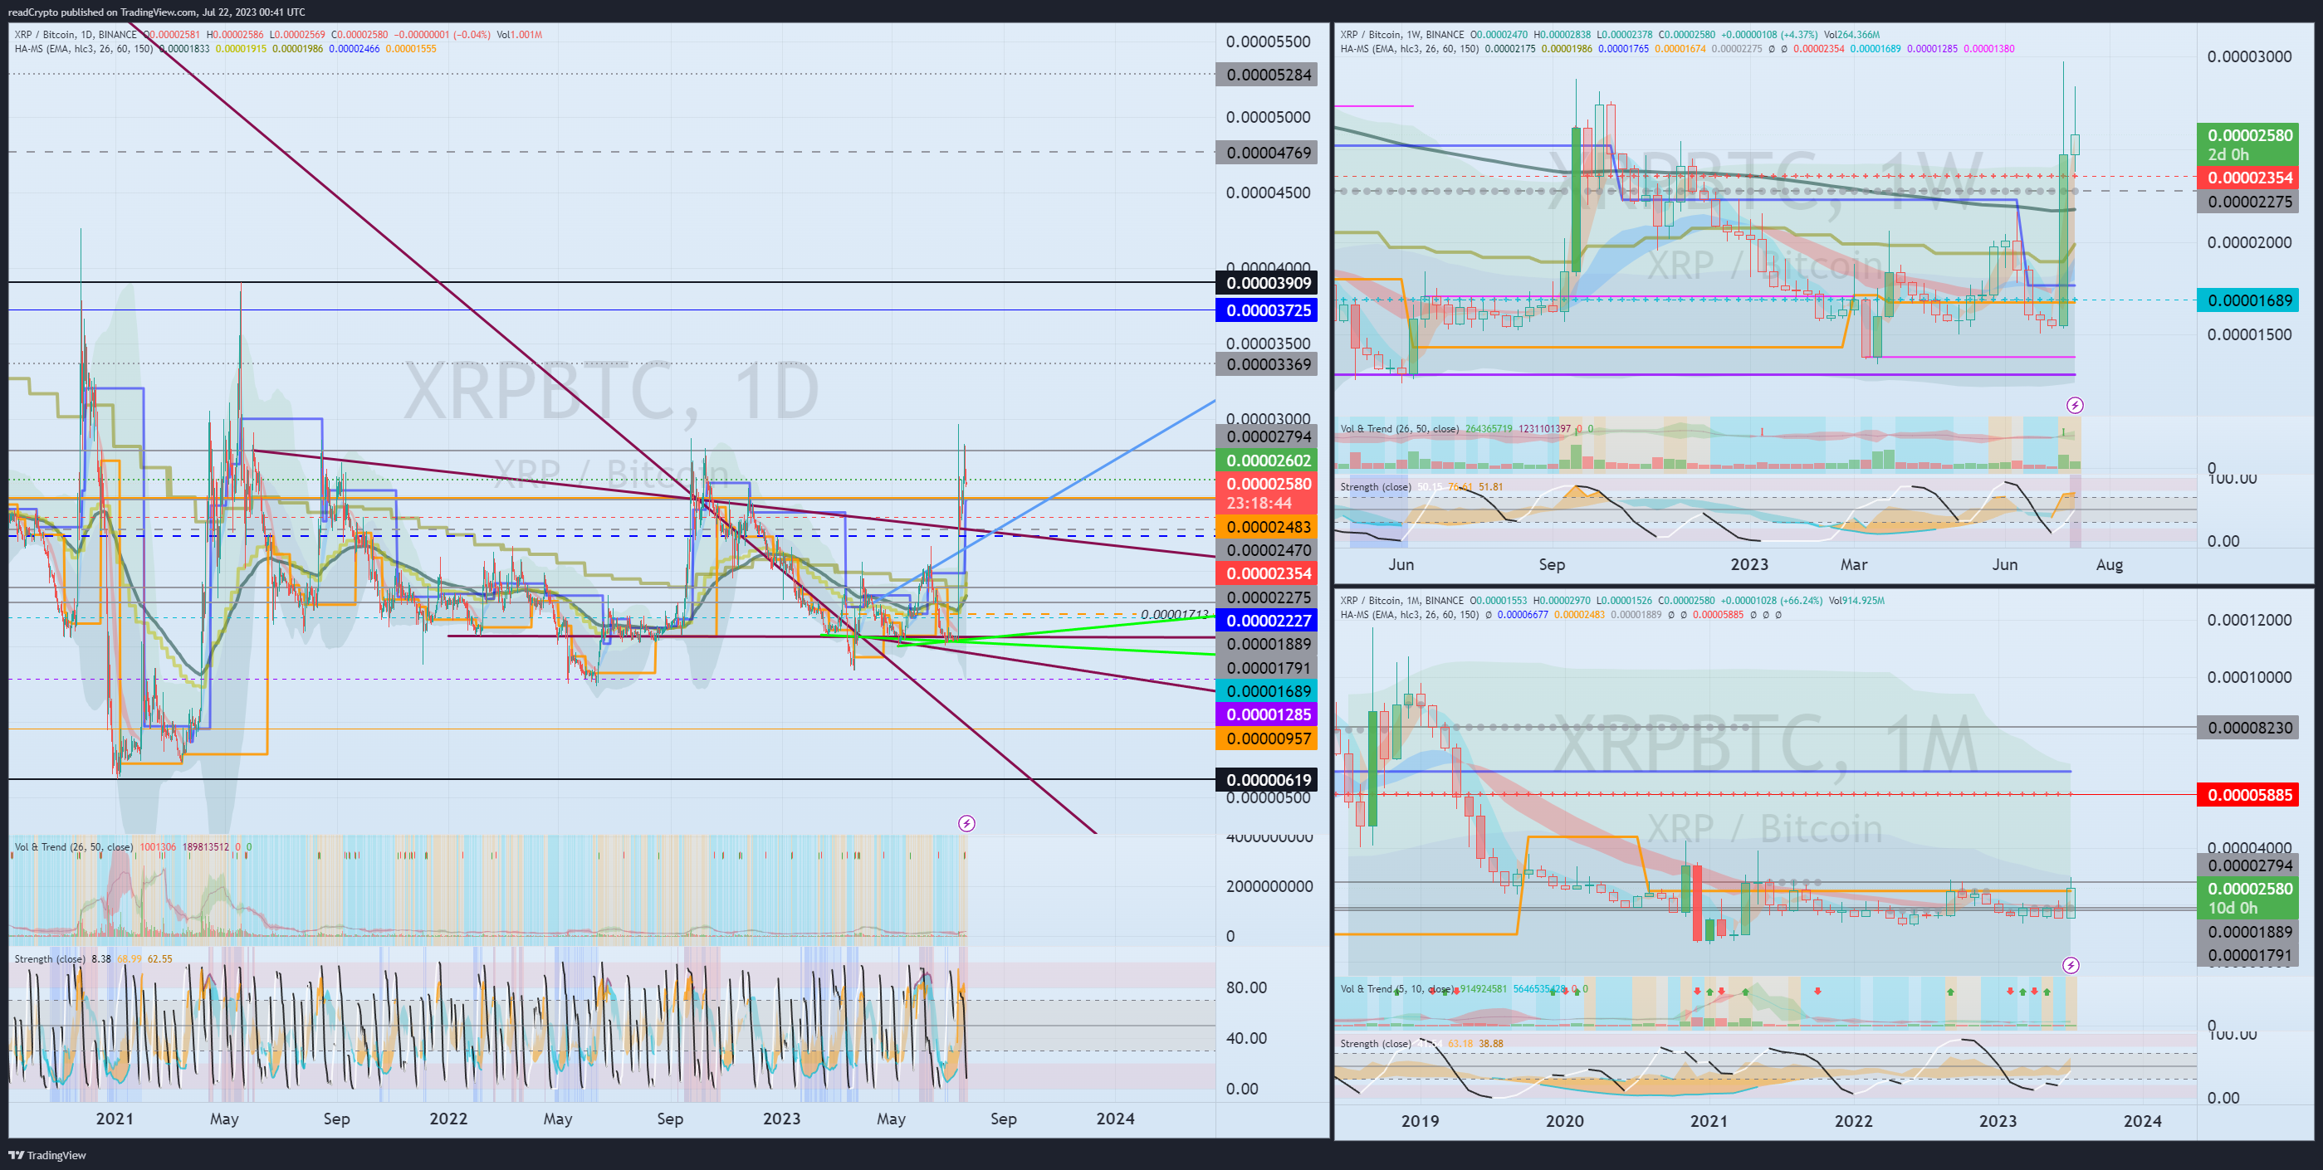This screenshot has height=1170, width=2323.
Task: Click the gray 0.00008230 label on 1M chart
Action: [2248, 728]
